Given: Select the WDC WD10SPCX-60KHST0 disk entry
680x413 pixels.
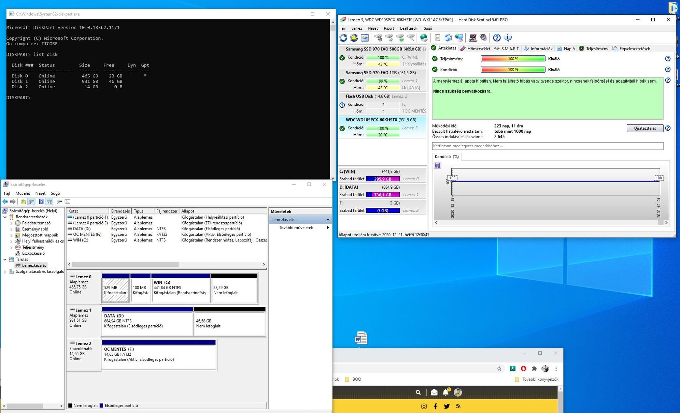Looking at the screenshot, I should (382, 128).
